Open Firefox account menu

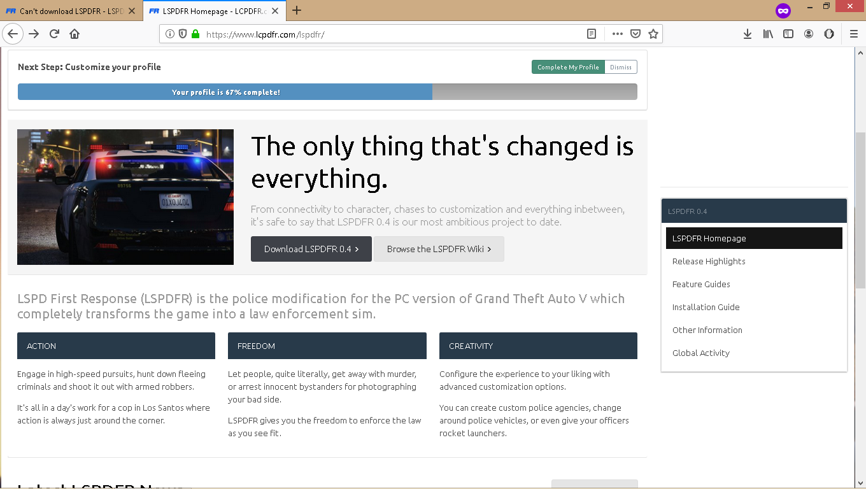tap(809, 34)
